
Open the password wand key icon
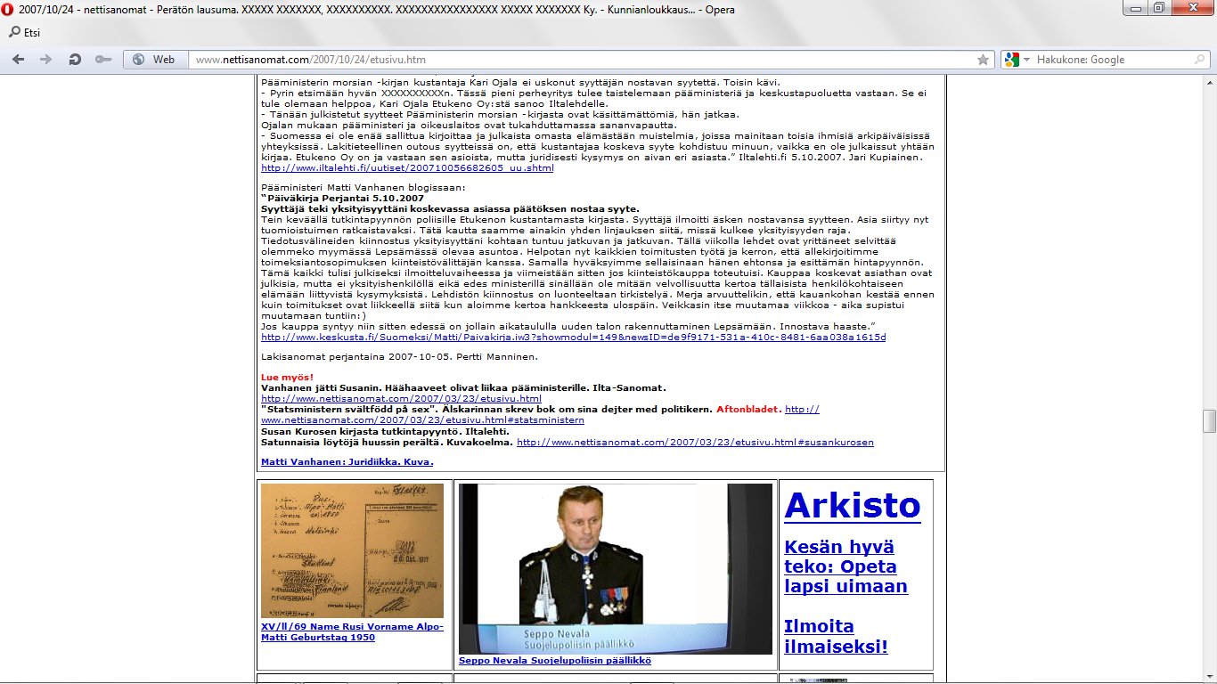tap(103, 60)
